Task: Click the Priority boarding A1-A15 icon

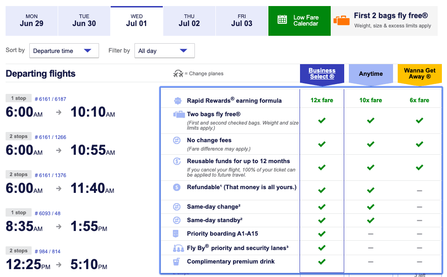Action: pyautogui.click(x=176, y=234)
